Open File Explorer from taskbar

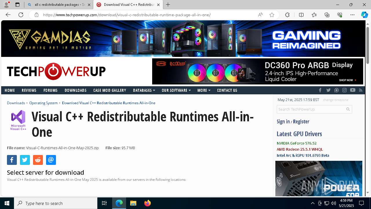(x=133, y=203)
